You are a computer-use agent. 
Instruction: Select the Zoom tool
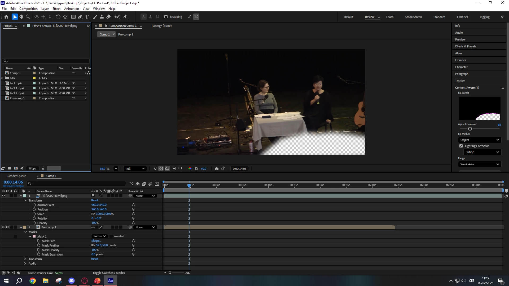(x=28, y=17)
